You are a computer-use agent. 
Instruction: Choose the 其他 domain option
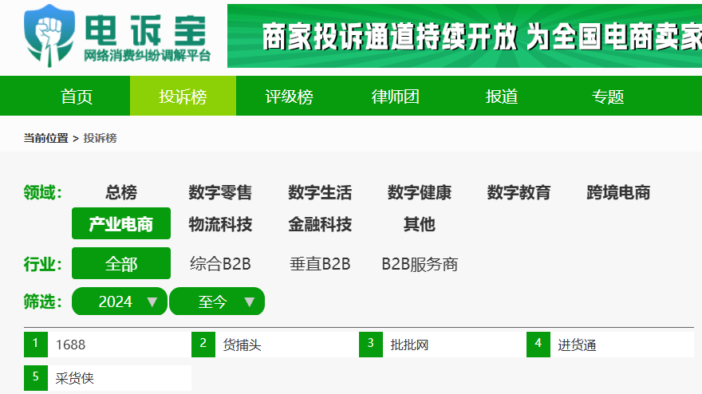pos(420,223)
